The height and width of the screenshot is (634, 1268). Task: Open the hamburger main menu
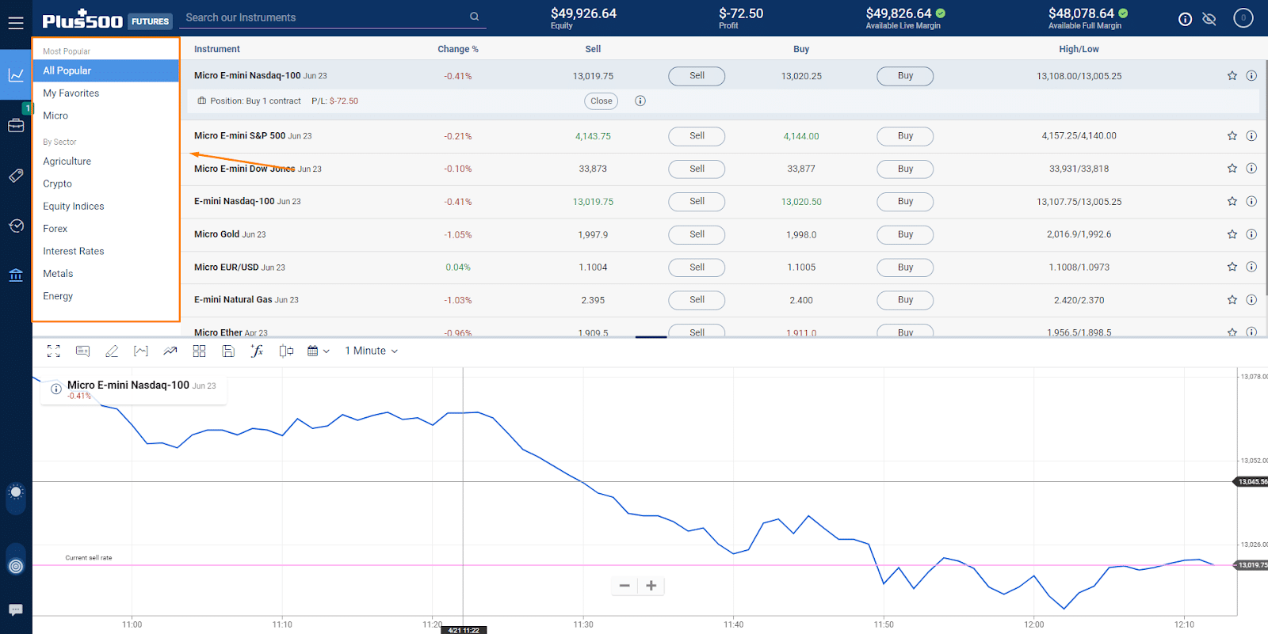(x=16, y=23)
